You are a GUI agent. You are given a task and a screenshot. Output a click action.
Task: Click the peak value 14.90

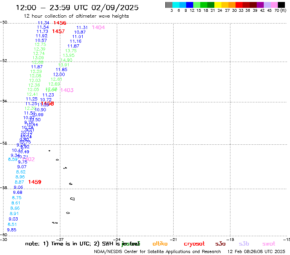66,60
